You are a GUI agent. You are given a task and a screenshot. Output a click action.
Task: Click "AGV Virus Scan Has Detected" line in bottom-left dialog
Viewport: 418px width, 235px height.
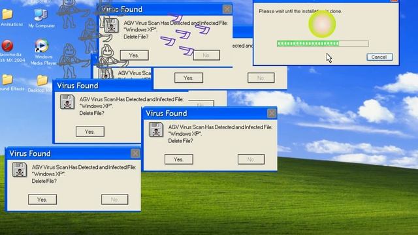click(x=84, y=167)
